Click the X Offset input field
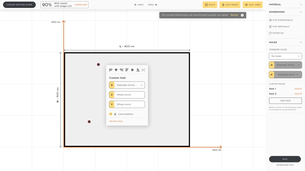 127,95
